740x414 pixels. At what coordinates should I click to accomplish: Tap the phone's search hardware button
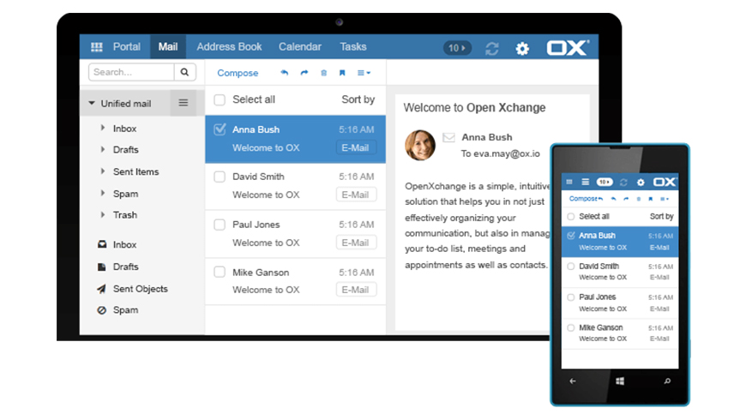pyautogui.click(x=667, y=381)
